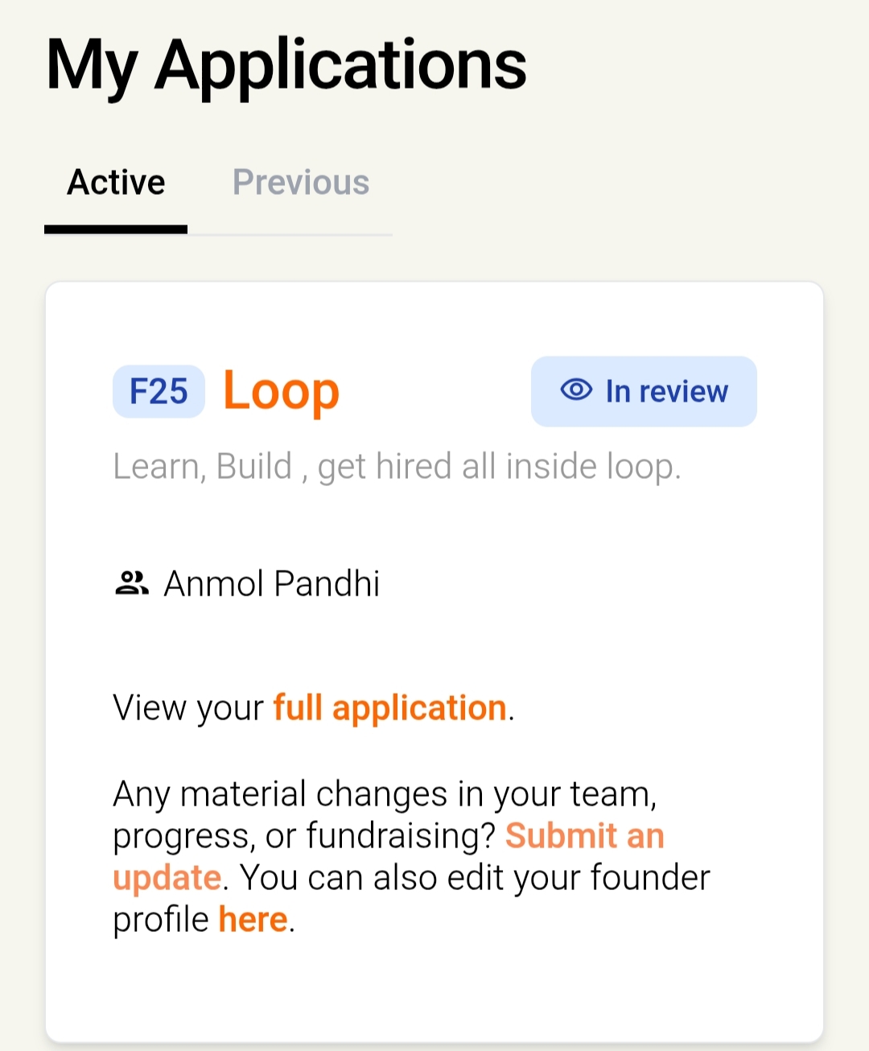Click the eye icon in the status badge
Viewport: 869px width, 1051px height.
pyautogui.click(x=576, y=390)
